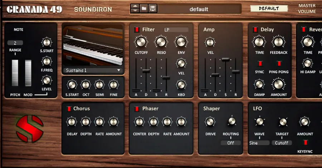The width and height of the screenshot is (322, 168).
Task: Click the Delay FEEDBACK knob
Action: (x=279, y=42)
